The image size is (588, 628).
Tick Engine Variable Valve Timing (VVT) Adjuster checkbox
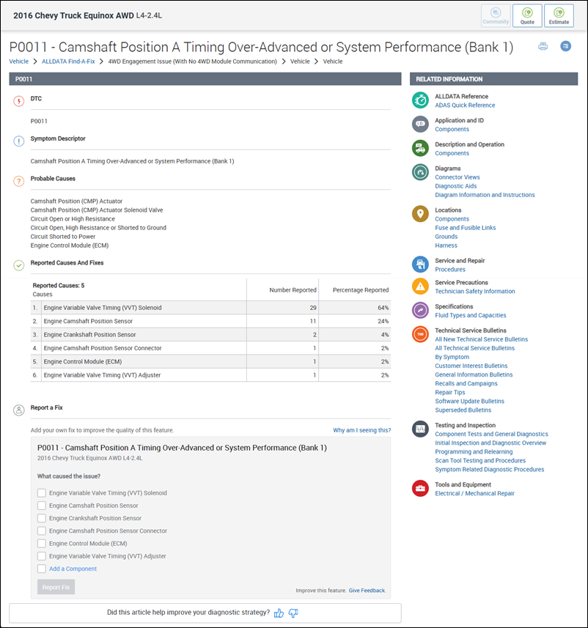(x=42, y=556)
